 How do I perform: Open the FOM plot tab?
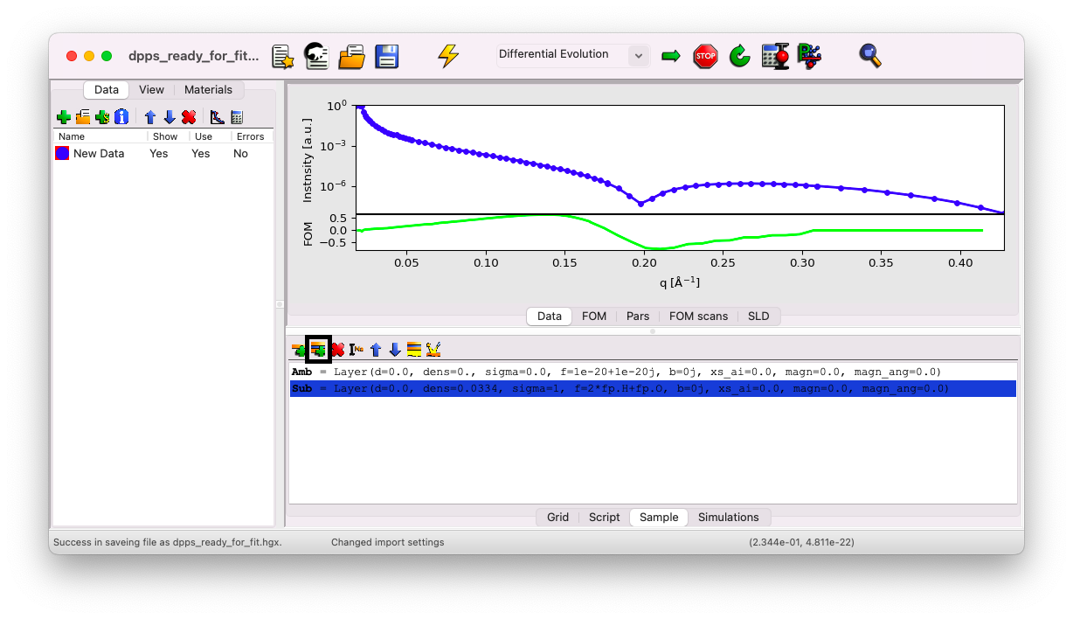[x=594, y=316]
